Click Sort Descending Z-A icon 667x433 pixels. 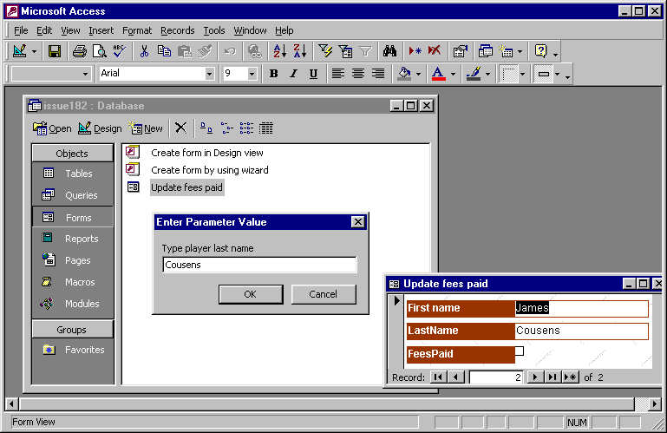(300, 51)
